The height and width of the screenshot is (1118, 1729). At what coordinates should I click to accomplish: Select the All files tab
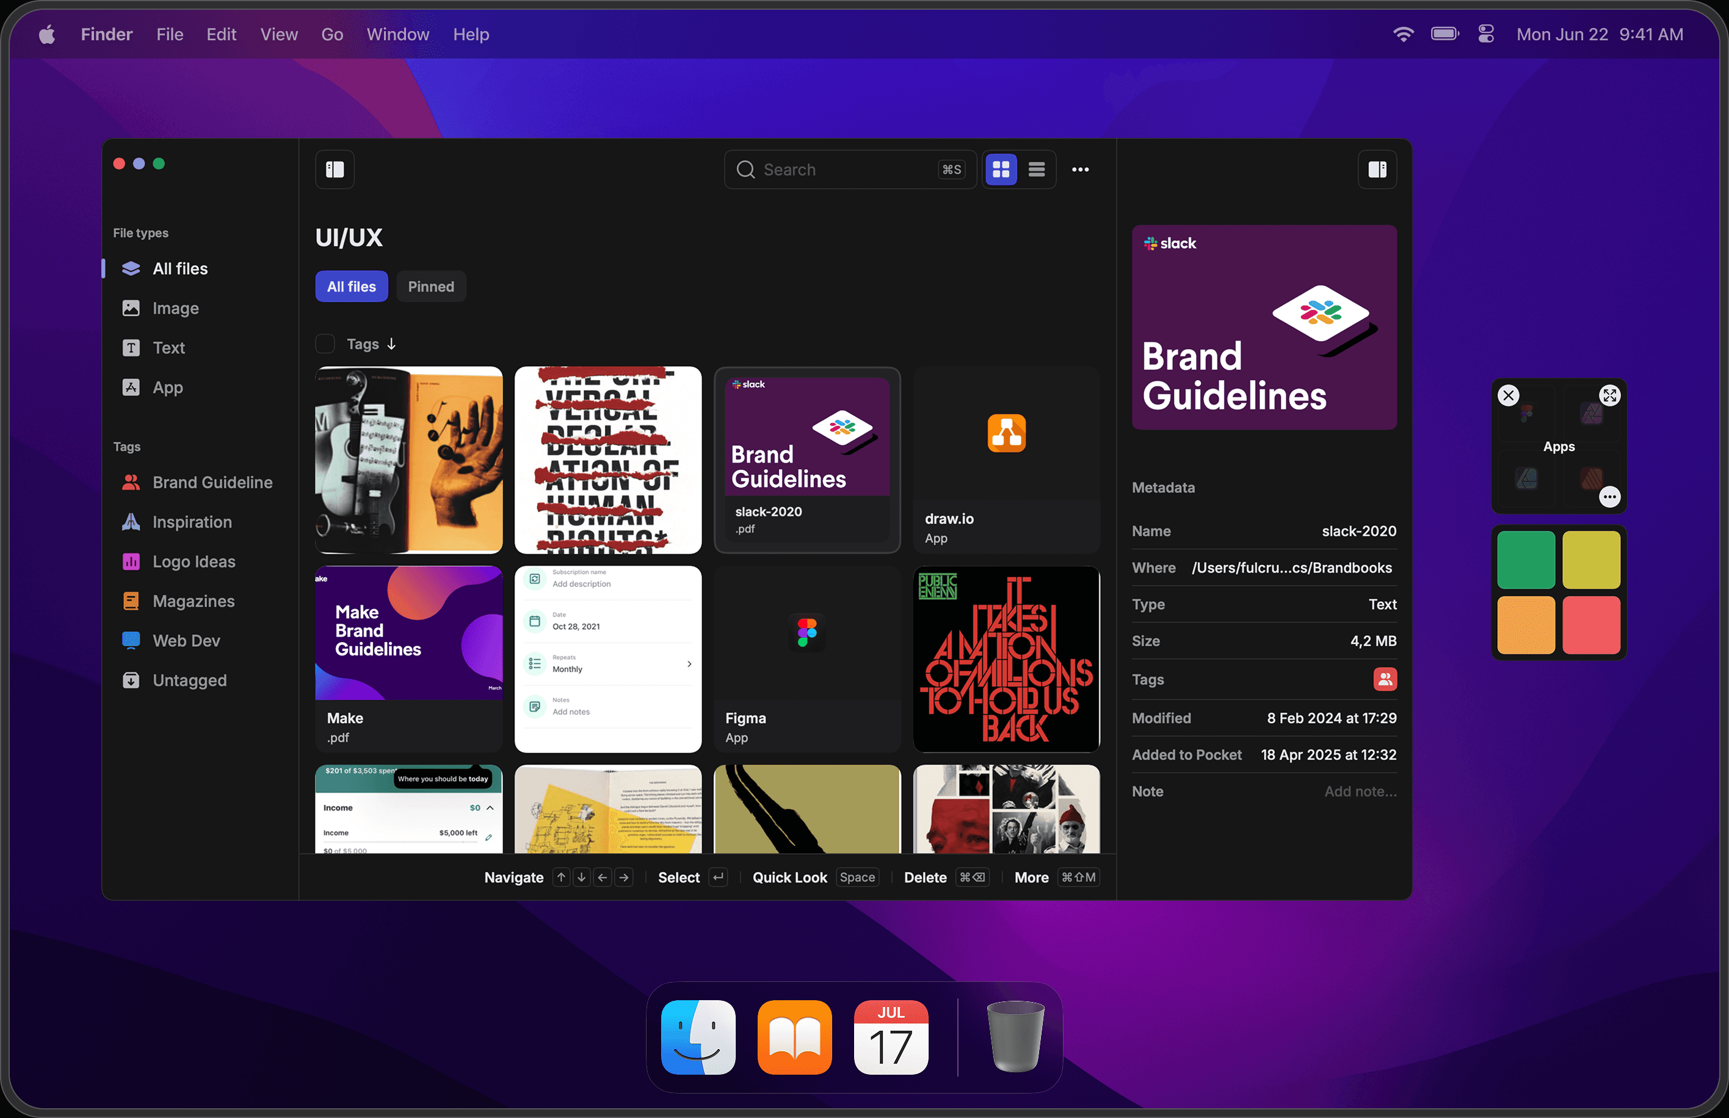click(x=352, y=287)
